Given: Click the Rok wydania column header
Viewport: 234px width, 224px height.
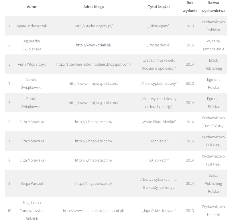Looking at the screenshot, I should pyautogui.click(x=190, y=7).
